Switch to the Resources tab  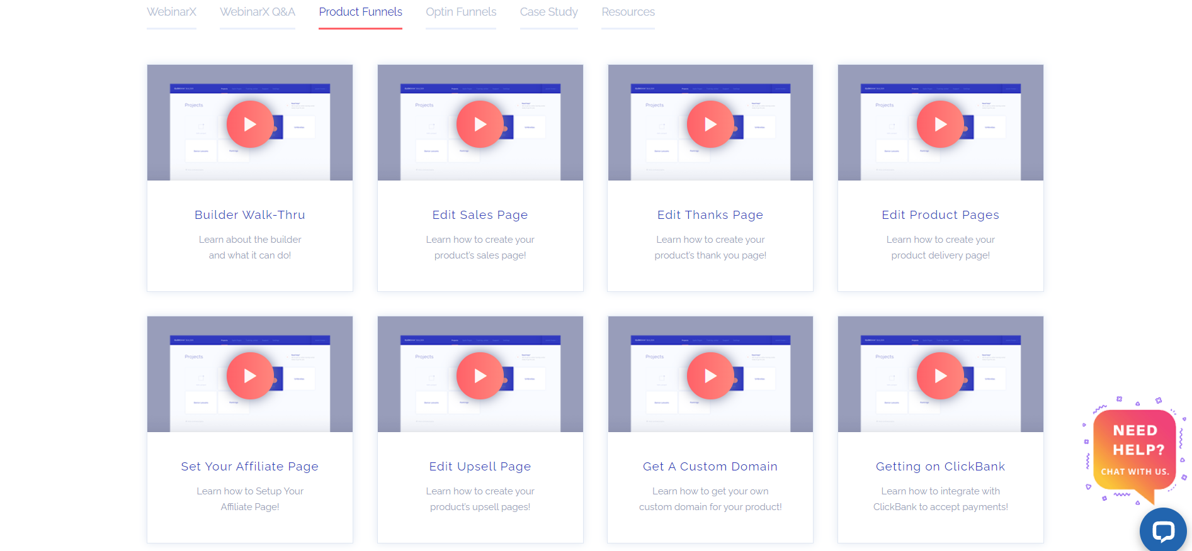[x=628, y=12]
